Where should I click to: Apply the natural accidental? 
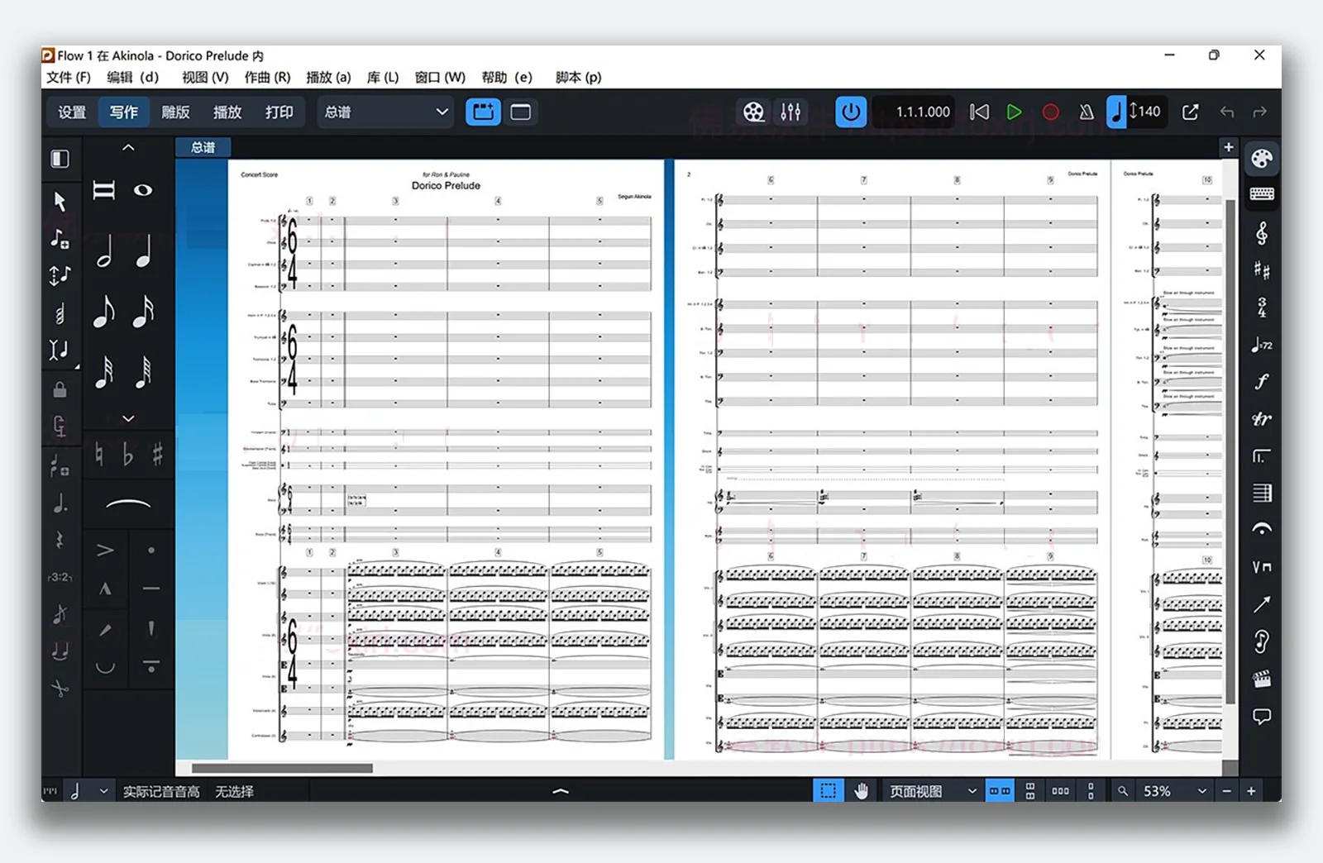99,455
